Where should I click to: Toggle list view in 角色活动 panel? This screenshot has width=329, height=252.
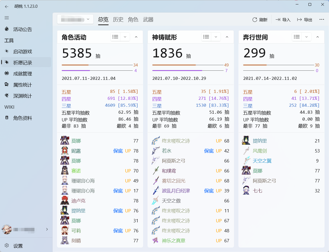pos(115,37)
